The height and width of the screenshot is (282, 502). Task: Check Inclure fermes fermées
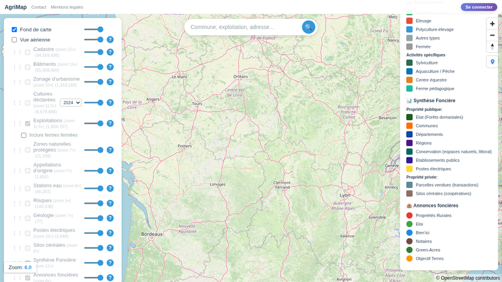click(24, 135)
